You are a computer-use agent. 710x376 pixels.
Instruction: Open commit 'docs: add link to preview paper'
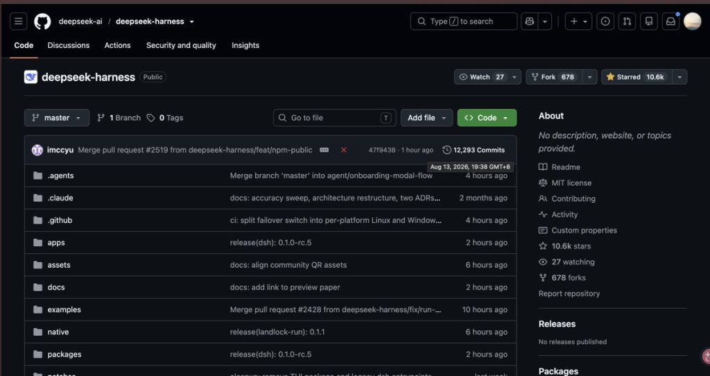[x=285, y=287]
